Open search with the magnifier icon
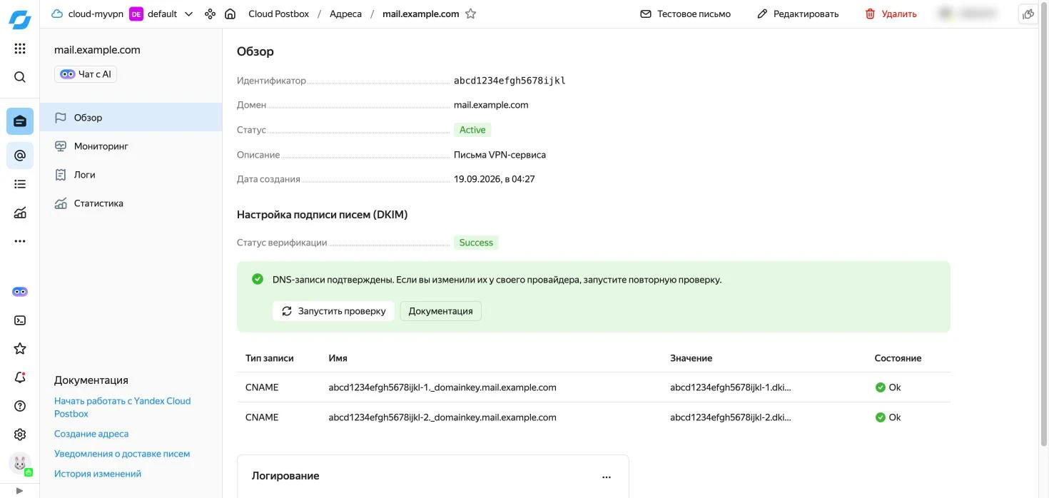The image size is (1049, 498). coord(20,77)
